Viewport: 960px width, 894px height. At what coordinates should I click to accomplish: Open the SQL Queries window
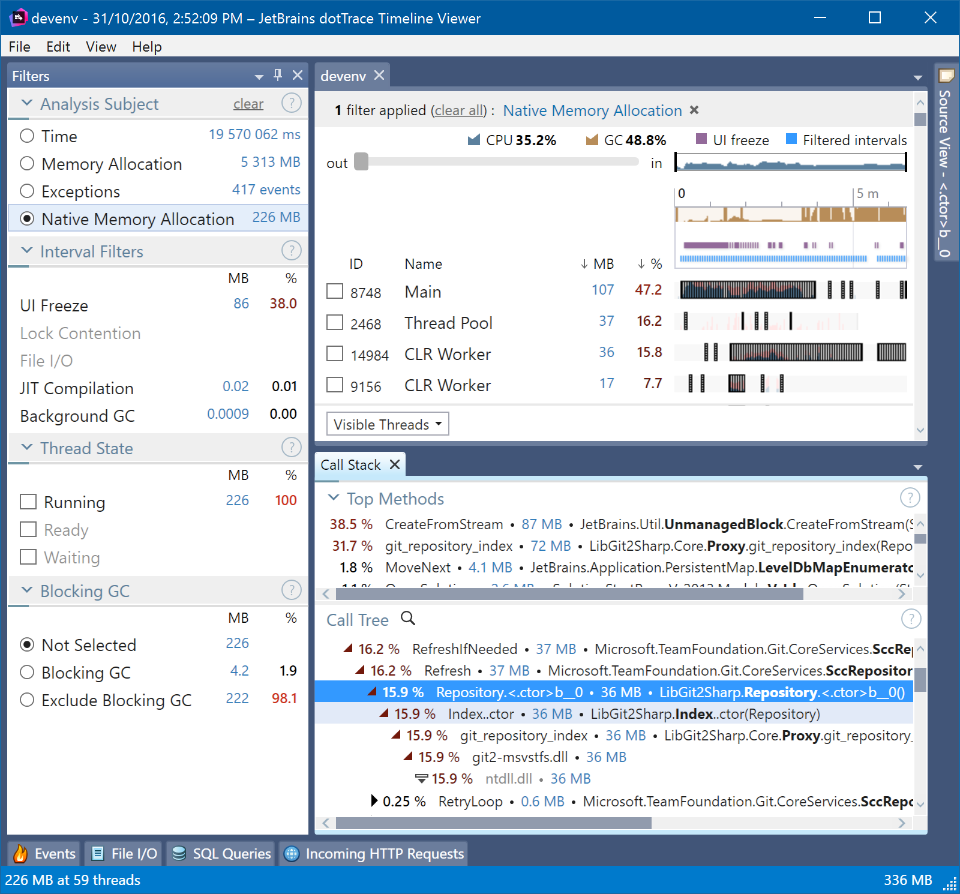(220, 853)
